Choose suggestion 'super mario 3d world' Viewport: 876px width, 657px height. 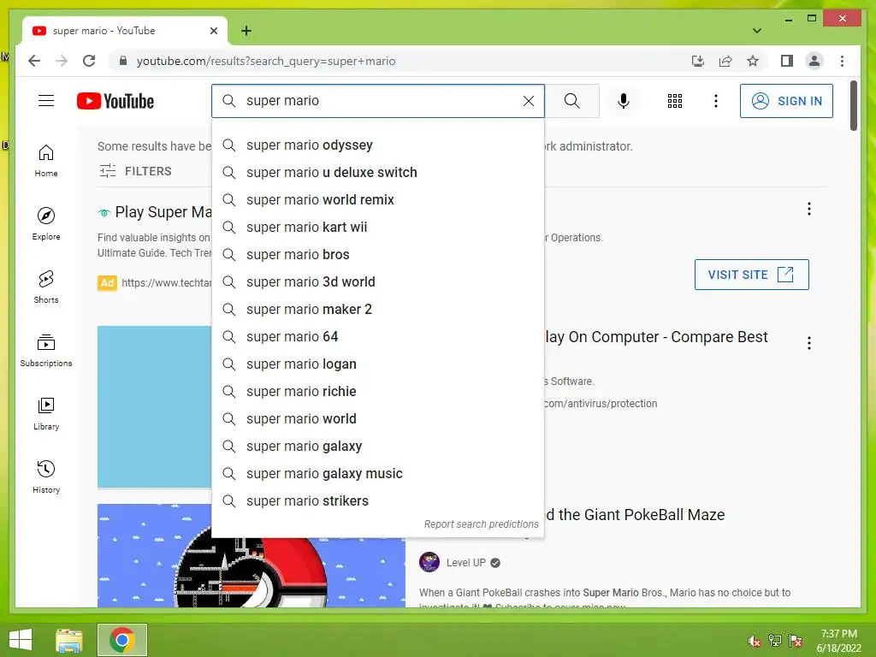click(377, 282)
